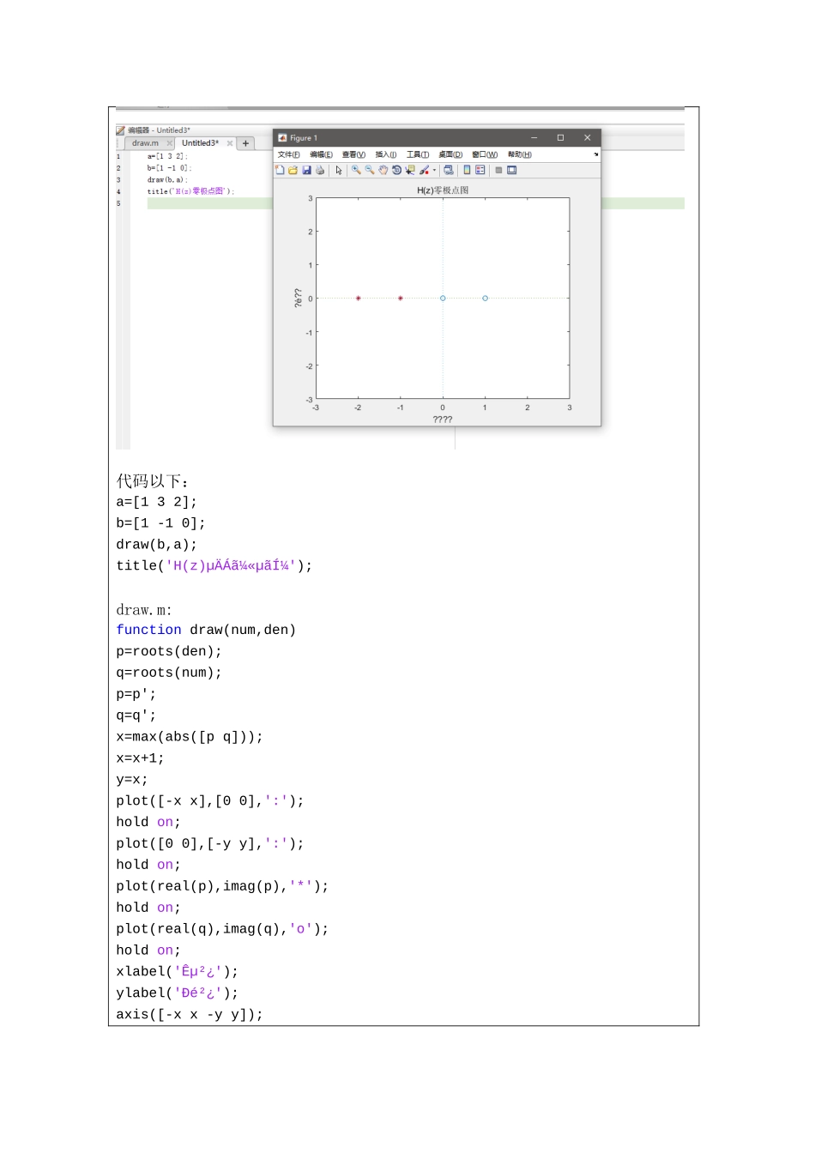
Task: Click the highlighted empty line 5 in editor
Action: 210,203
